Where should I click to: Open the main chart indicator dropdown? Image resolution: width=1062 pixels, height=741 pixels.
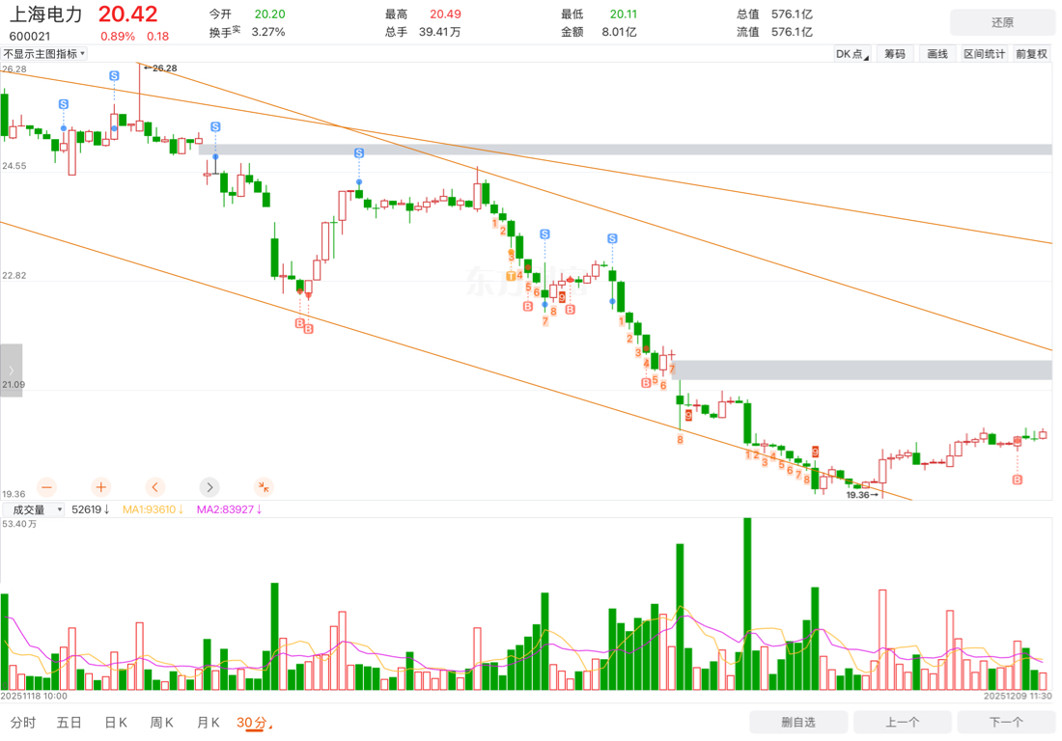coord(44,53)
